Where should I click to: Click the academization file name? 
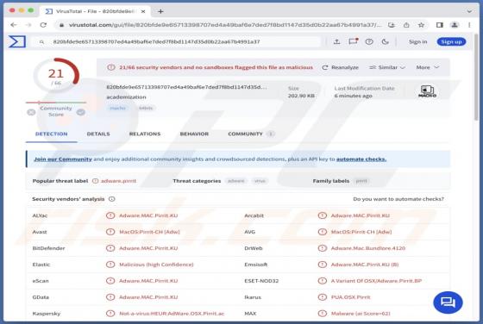click(126, 97)
